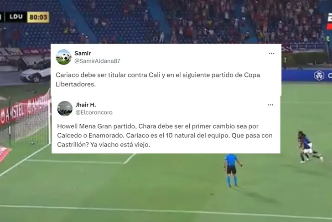Click the red broadcaster logo at top right
This screenshot has height=222, width=332.
(329, 26)
